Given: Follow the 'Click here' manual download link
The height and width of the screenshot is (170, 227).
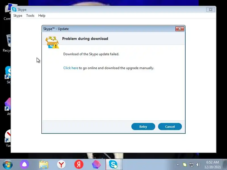Looking at the screenshot, I should (x=71, y=68).
